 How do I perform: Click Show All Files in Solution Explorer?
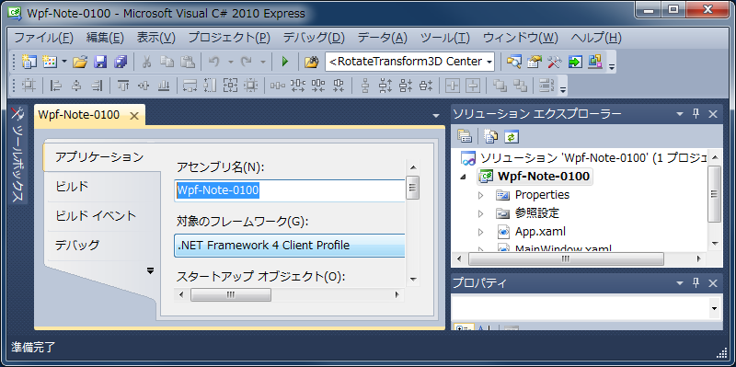(x=491, y=136)
